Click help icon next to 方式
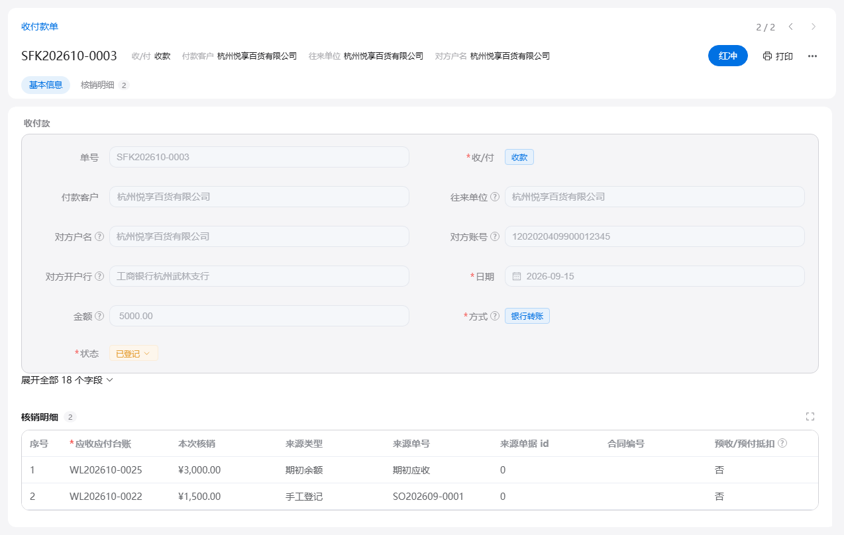This screenshot has height=535, width=844. click(495, 316)
